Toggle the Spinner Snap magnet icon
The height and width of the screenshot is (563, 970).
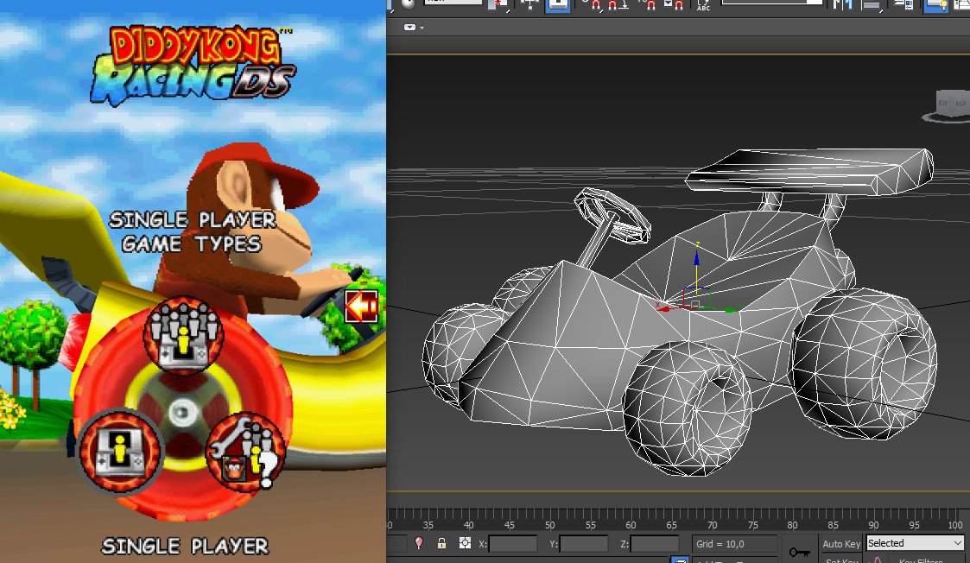click(675, 5)
